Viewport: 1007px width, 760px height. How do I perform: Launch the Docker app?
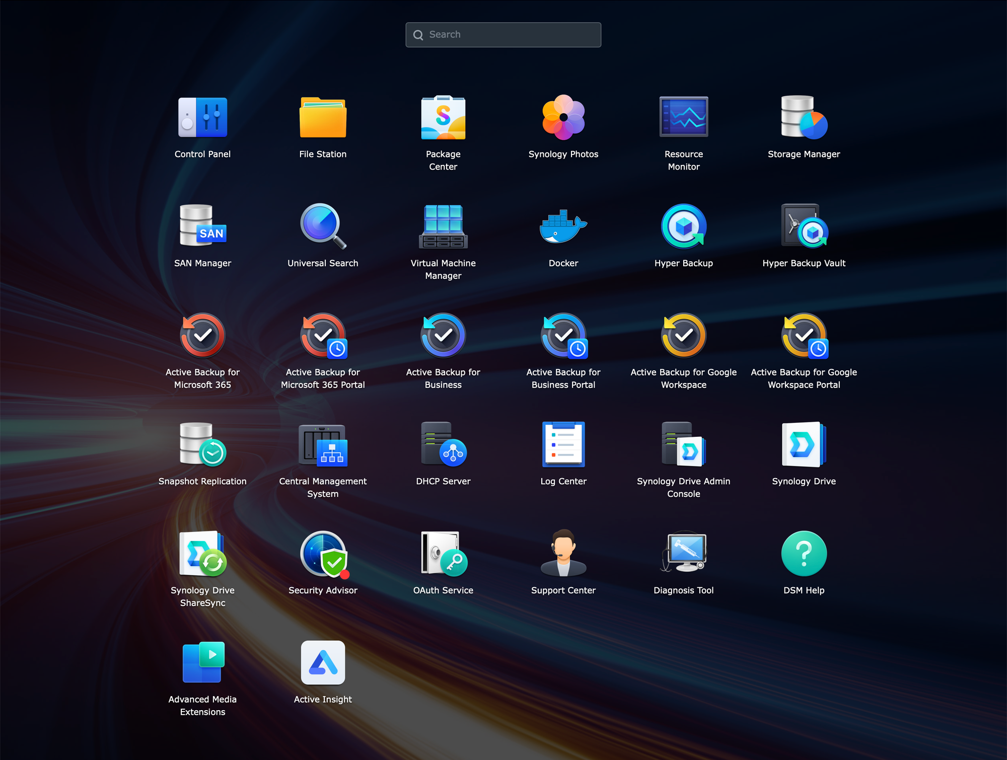563,226
